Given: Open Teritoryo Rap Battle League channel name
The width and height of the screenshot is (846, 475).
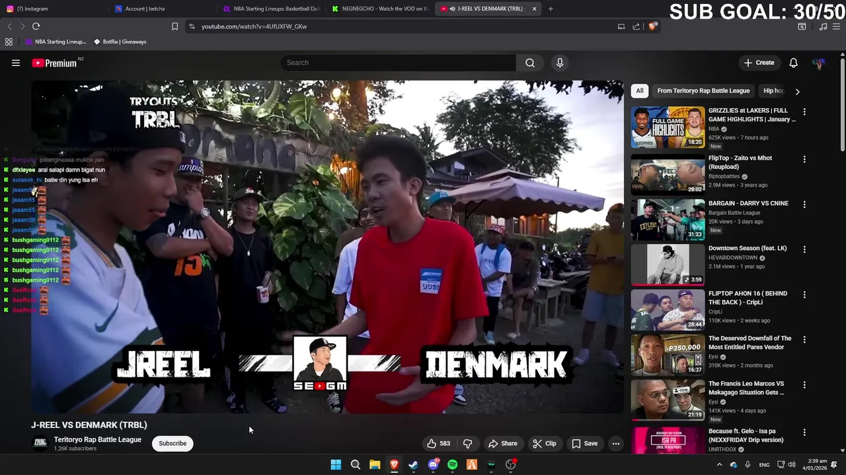Looking at the screenshot, I should [98, 439].
